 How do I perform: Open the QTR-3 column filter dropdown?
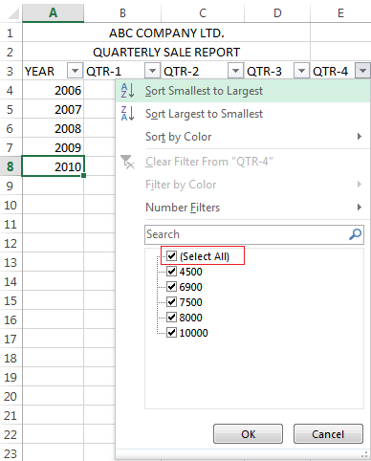coord(301,71)
